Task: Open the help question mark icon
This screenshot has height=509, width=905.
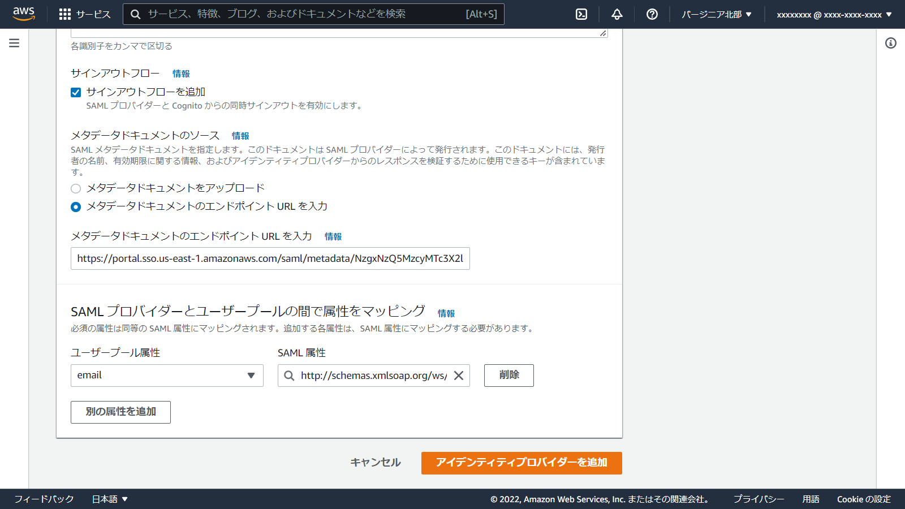Action: click(x=652, y=14)
